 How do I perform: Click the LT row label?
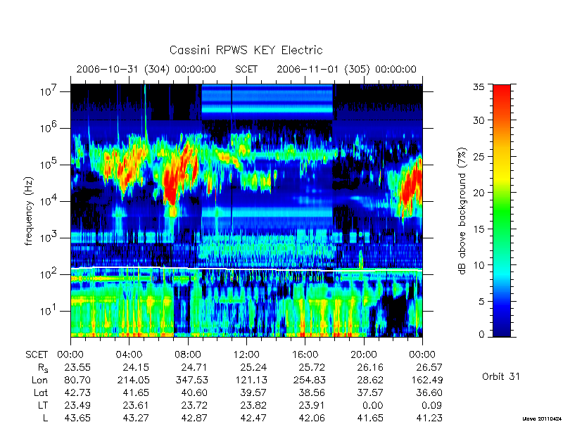point(43,405)
